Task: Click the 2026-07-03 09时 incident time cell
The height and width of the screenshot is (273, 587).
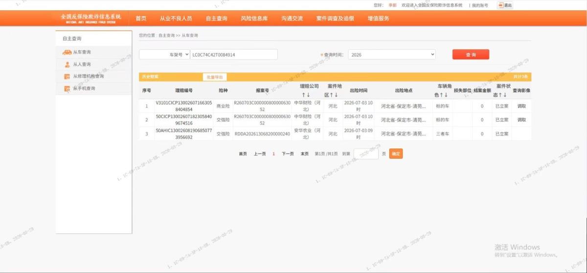Action: [359, 134]
